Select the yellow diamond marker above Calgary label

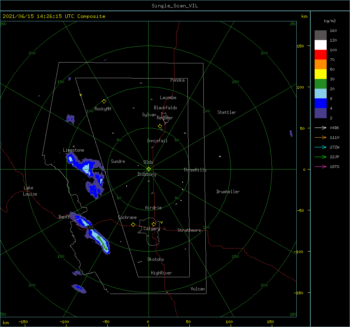pos(154,224)
